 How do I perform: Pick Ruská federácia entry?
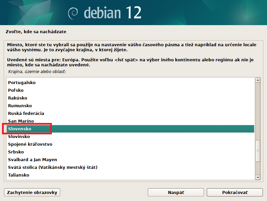26,113
